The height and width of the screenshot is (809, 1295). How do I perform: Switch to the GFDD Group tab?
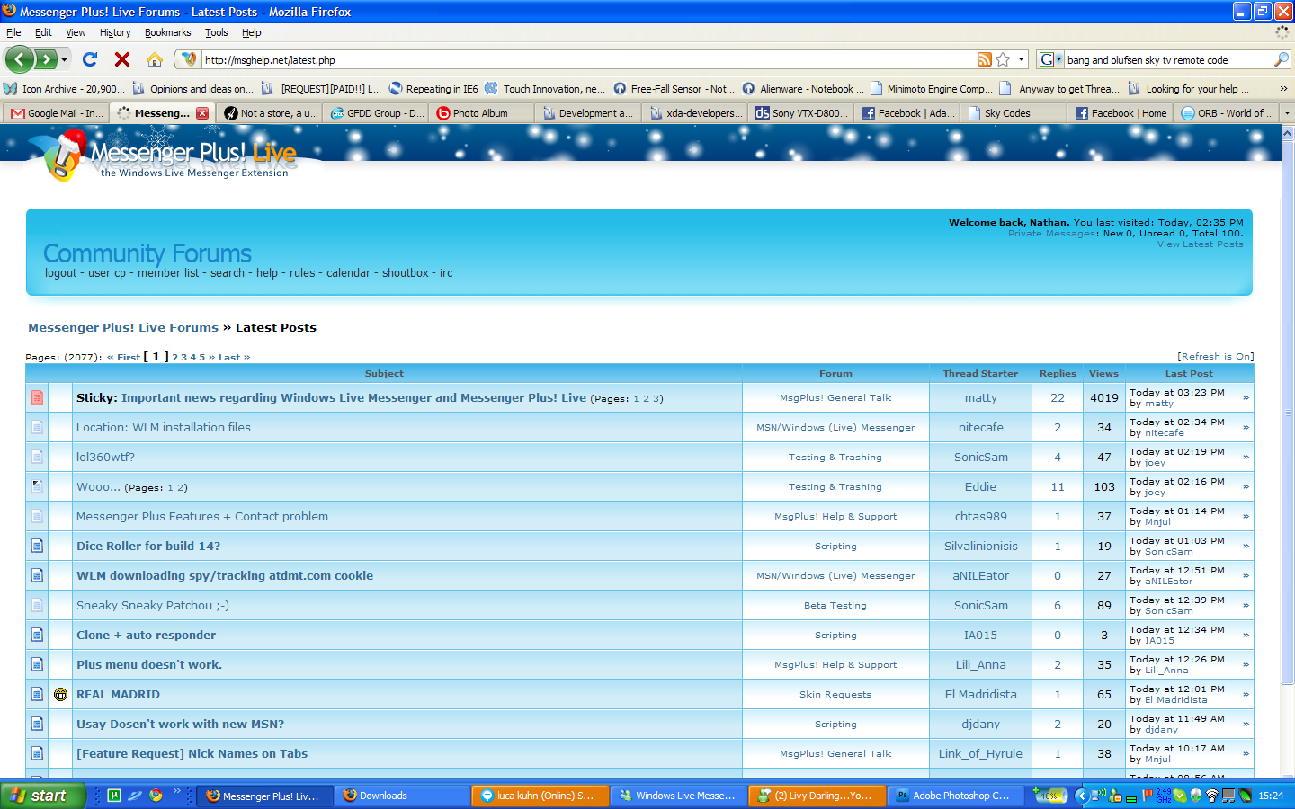pyautogui.click(x=378, y=113)
